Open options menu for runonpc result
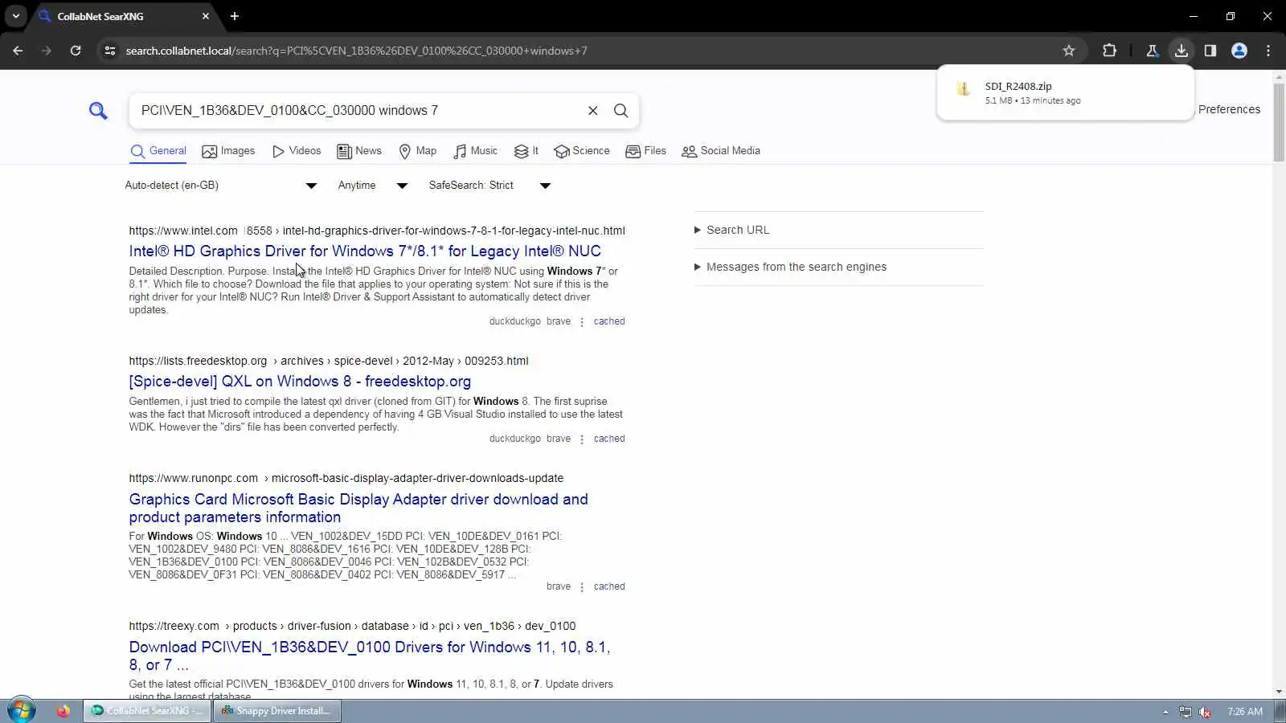Screen dimensions: 1286x723 [582, 587]
